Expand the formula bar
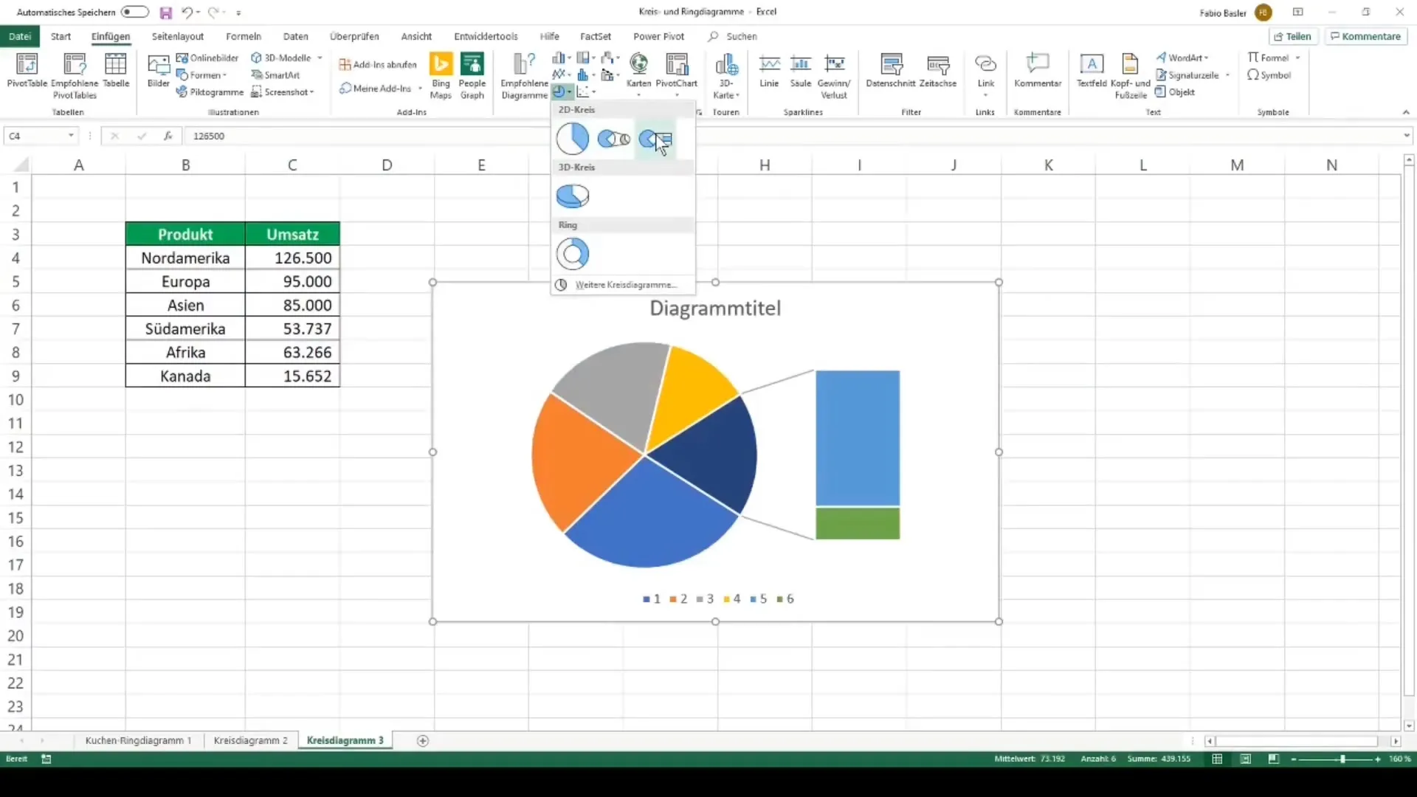Viewport: 1417px width, 797px height. click(x=1407, y=136)
